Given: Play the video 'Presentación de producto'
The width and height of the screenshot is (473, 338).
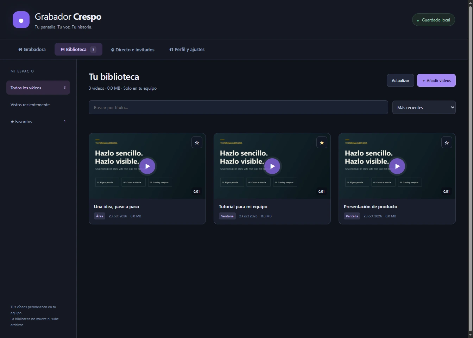Looking at the screenshot, I should (x=397, y=166).
